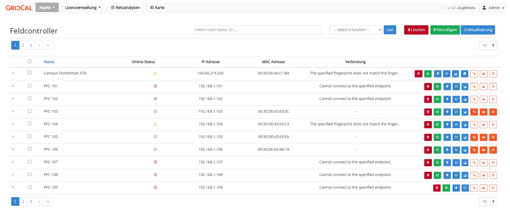
Task: Go to the Karte page
Action: [x=157, y=8]
